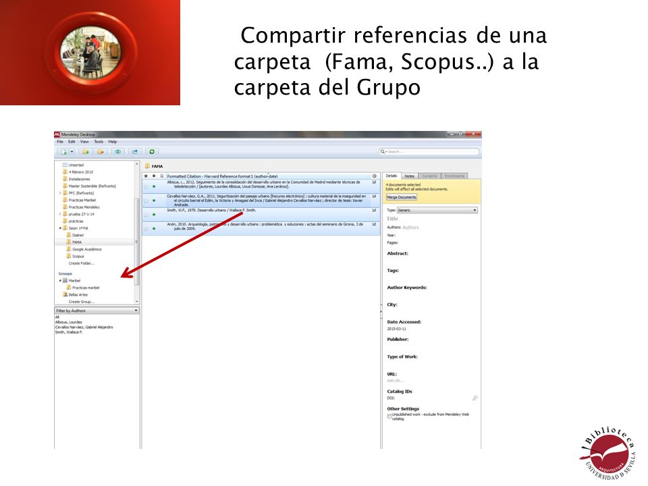Open the Practicas Mendeley folder
648x486 pixels.
point(84,207)
